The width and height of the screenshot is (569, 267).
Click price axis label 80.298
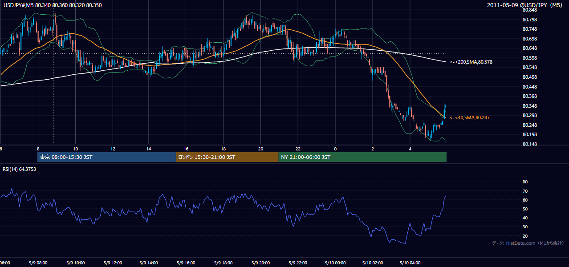tap(529, 115)
